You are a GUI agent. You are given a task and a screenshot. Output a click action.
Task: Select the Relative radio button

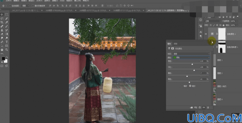(182, 86)
